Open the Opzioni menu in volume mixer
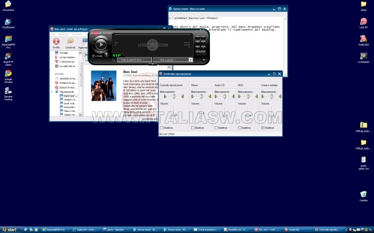Screen dimensions: 374x233 point(164,79)
